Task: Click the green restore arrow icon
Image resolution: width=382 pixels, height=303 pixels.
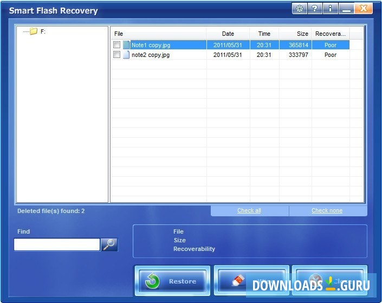Action: (x=152, y=281)
